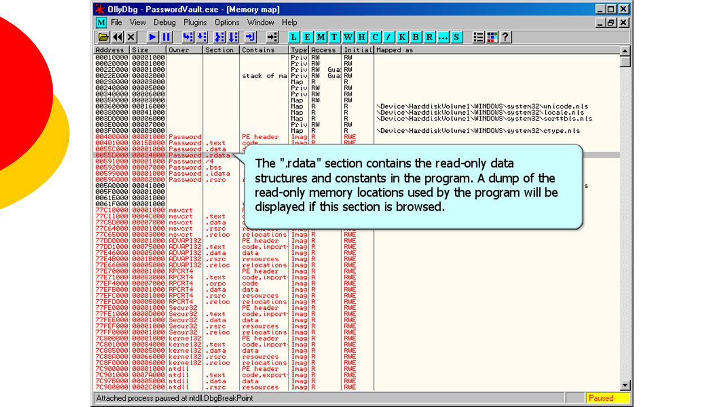The height and width of the screenshot is (407, 724).
Task: Show Threads window via T button
Action: point(334,37)
